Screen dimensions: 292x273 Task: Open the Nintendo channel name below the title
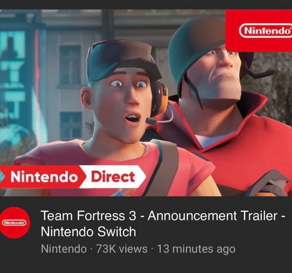[x=64, y=249]
